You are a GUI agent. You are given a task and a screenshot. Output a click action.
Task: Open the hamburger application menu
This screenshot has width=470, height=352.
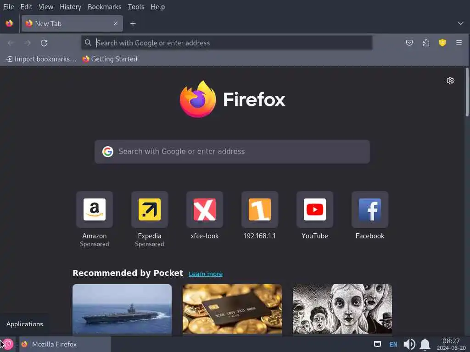[459, 43]
